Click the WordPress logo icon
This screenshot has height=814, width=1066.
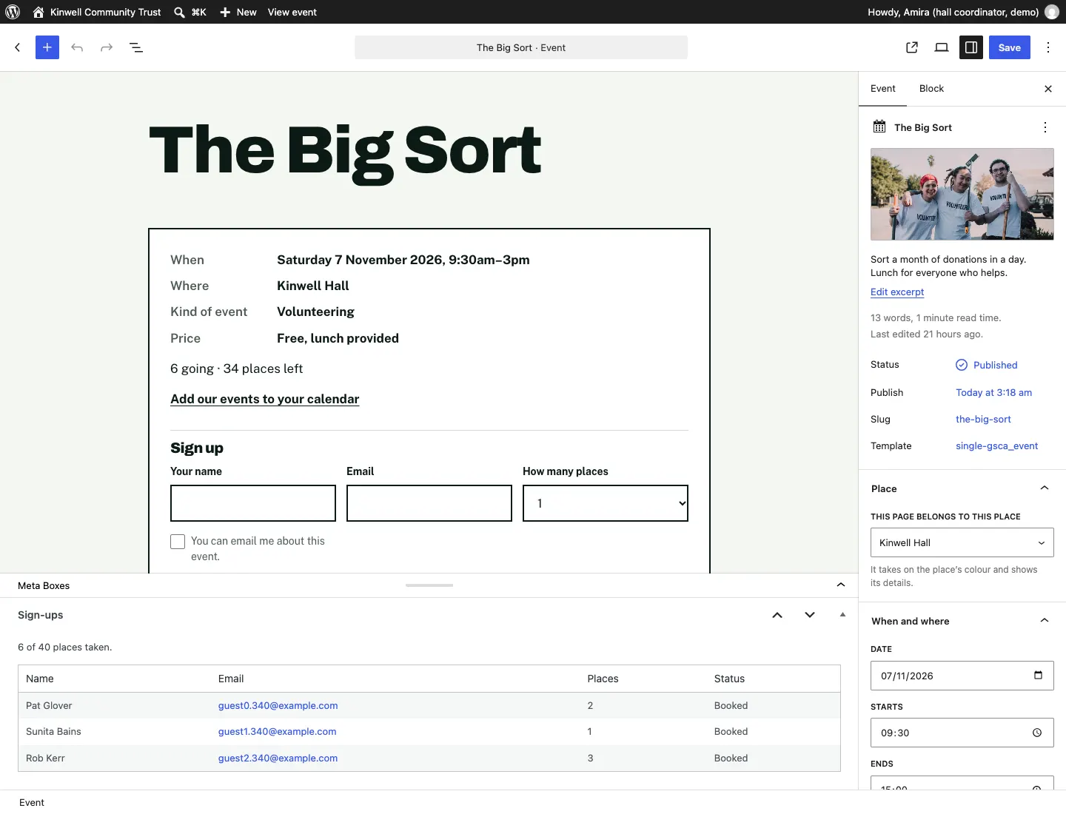coord(13,12)
